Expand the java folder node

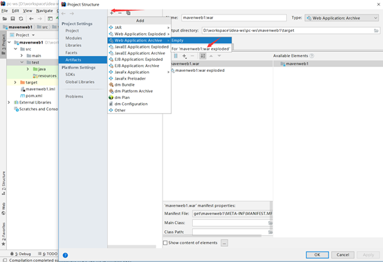coord(28,69)
